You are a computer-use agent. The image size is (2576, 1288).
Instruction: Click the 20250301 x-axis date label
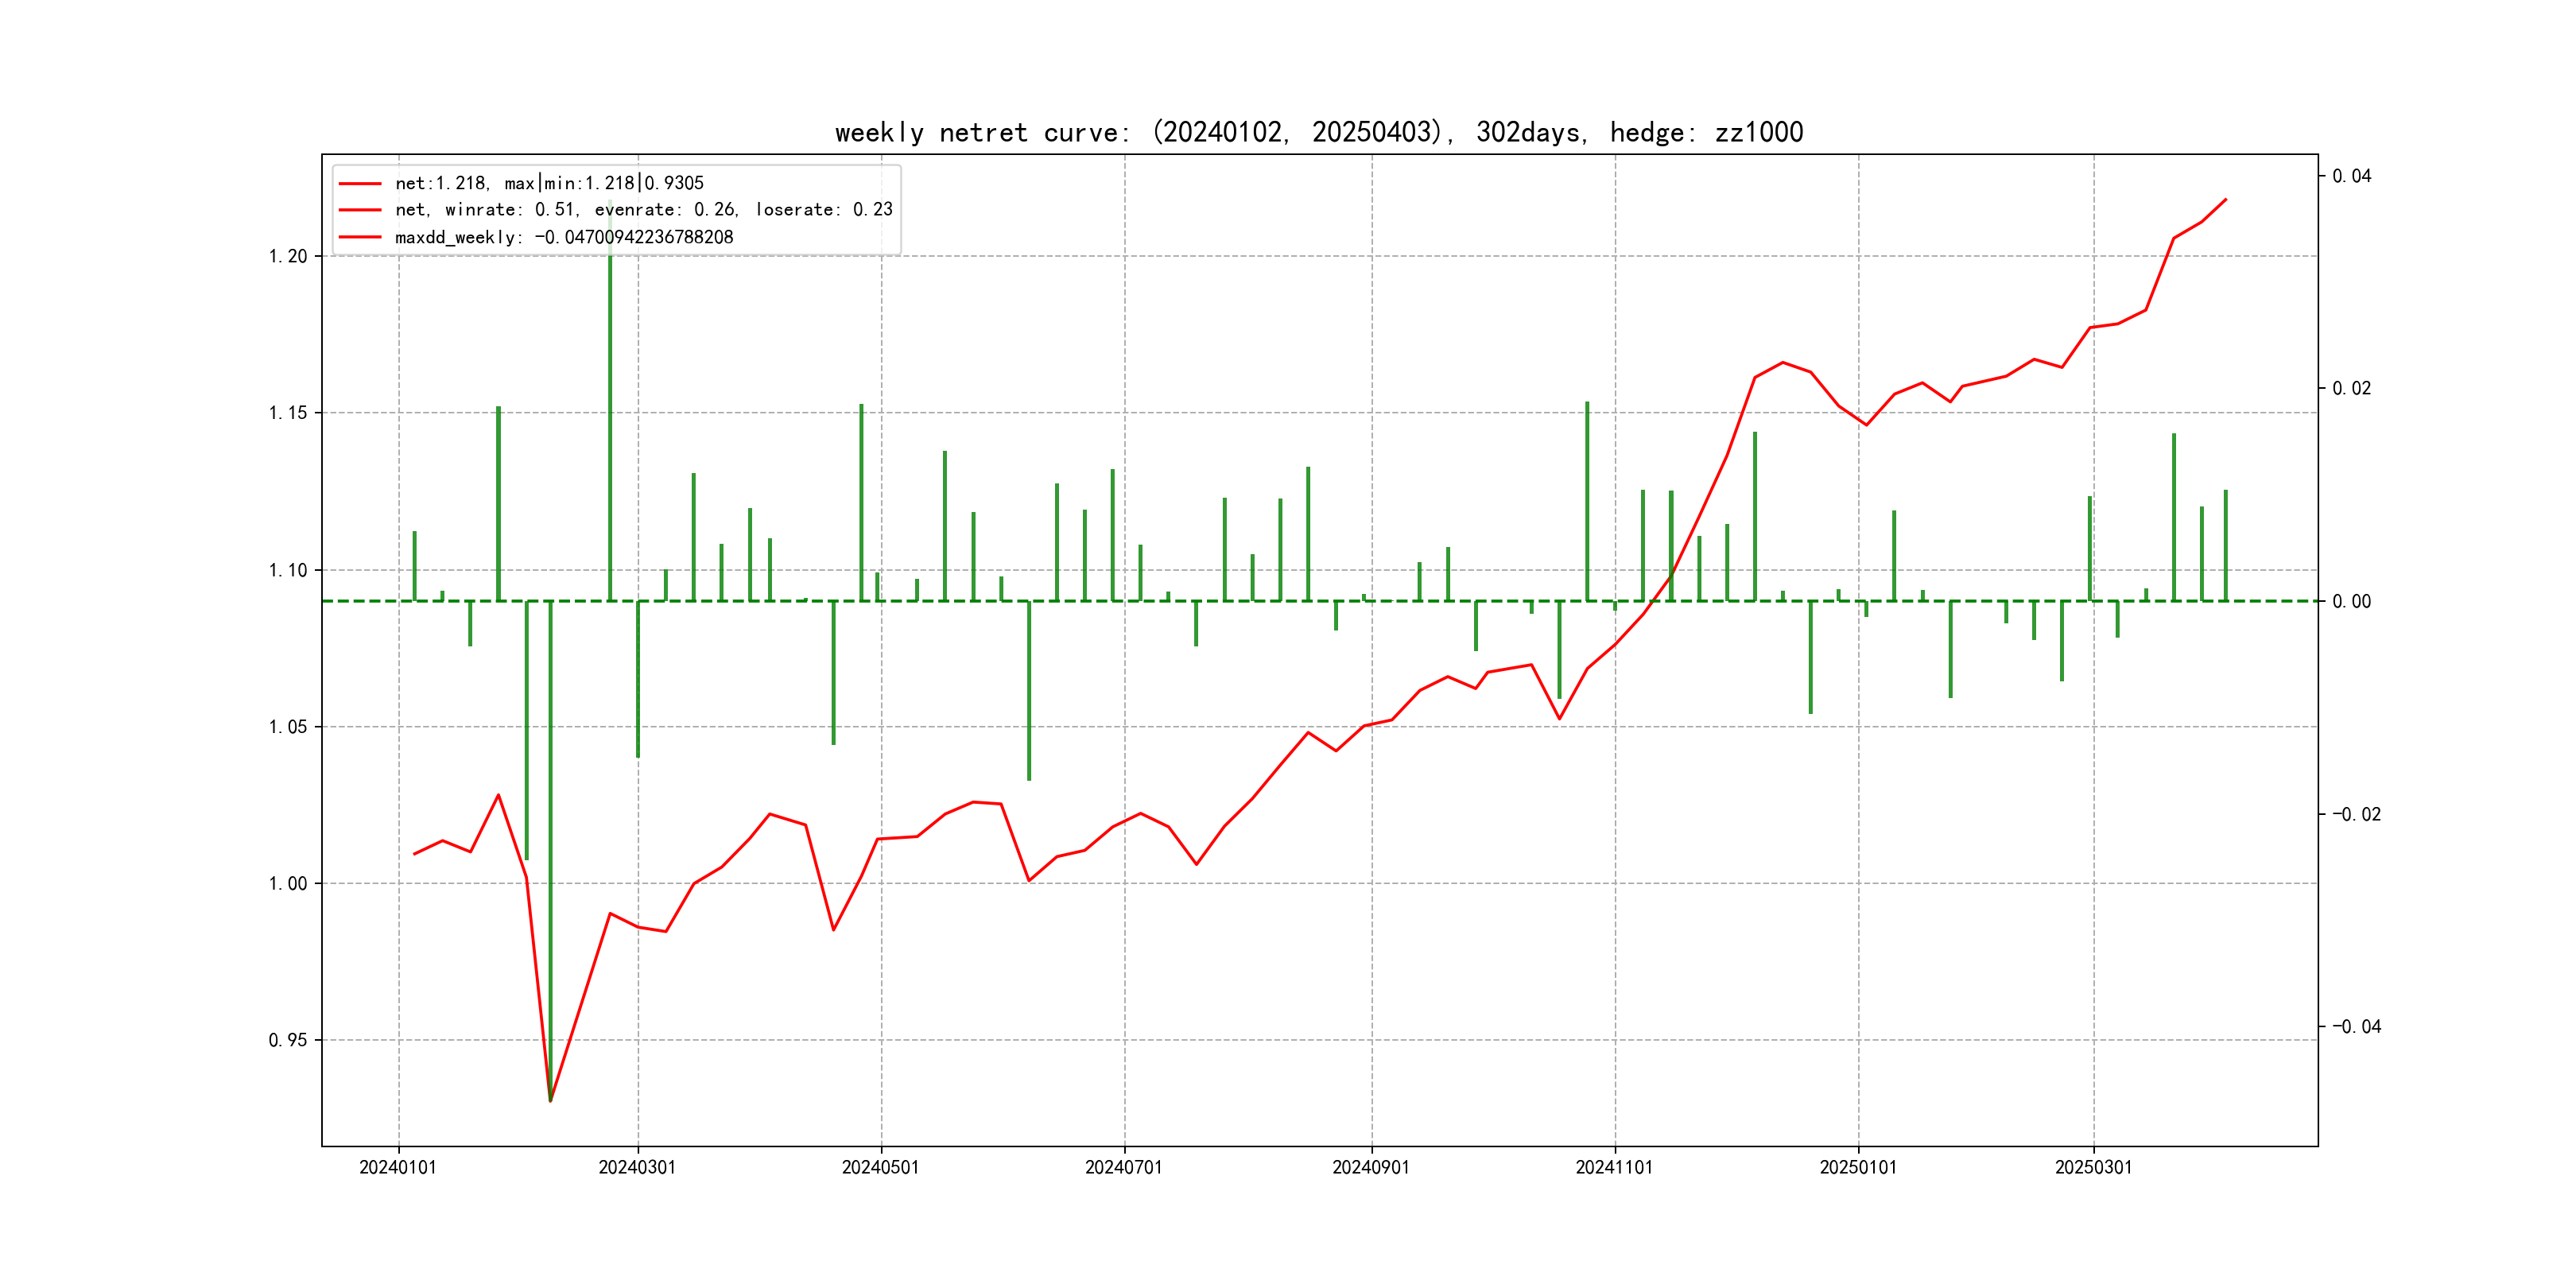tap(2093, 1167)
